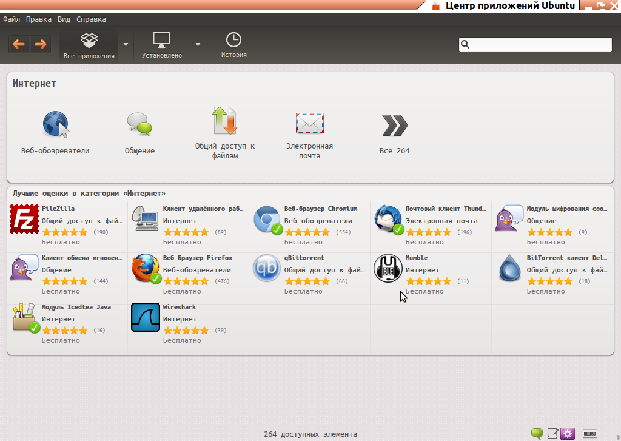Focus the search input field
This screenshot has height=441, width=621.
pos(535,44)
